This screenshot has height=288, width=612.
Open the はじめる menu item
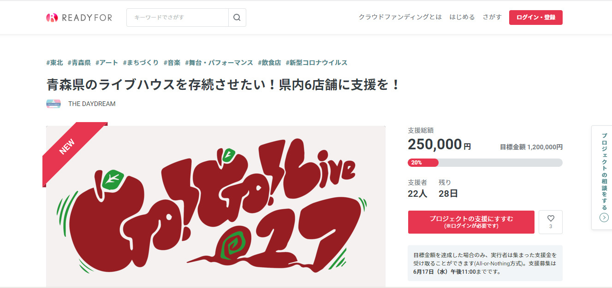[462, 17]
